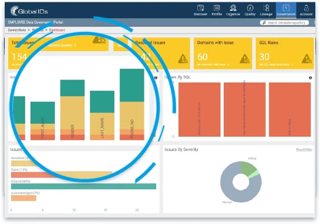Screen dimensions: 320x224
Task: Select the Critical donut segment
Action: coord(248,168)
